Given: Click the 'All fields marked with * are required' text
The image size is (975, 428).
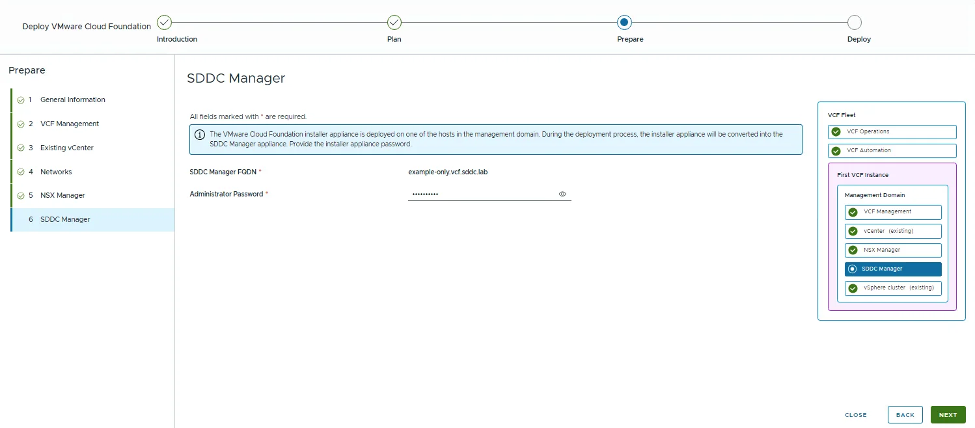Looking at the screenshot, I should click(248, 116).
